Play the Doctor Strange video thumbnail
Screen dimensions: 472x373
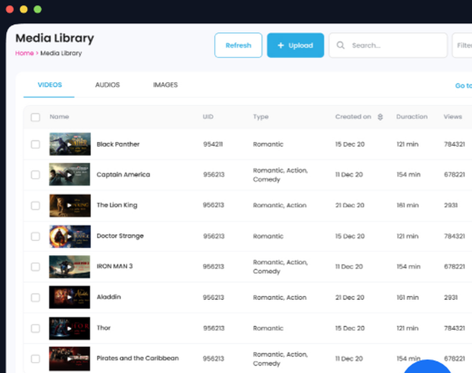click(x=70, y=236)
